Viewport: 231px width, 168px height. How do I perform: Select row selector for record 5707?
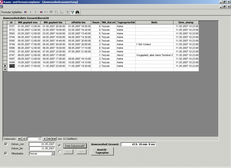point(5,26)
